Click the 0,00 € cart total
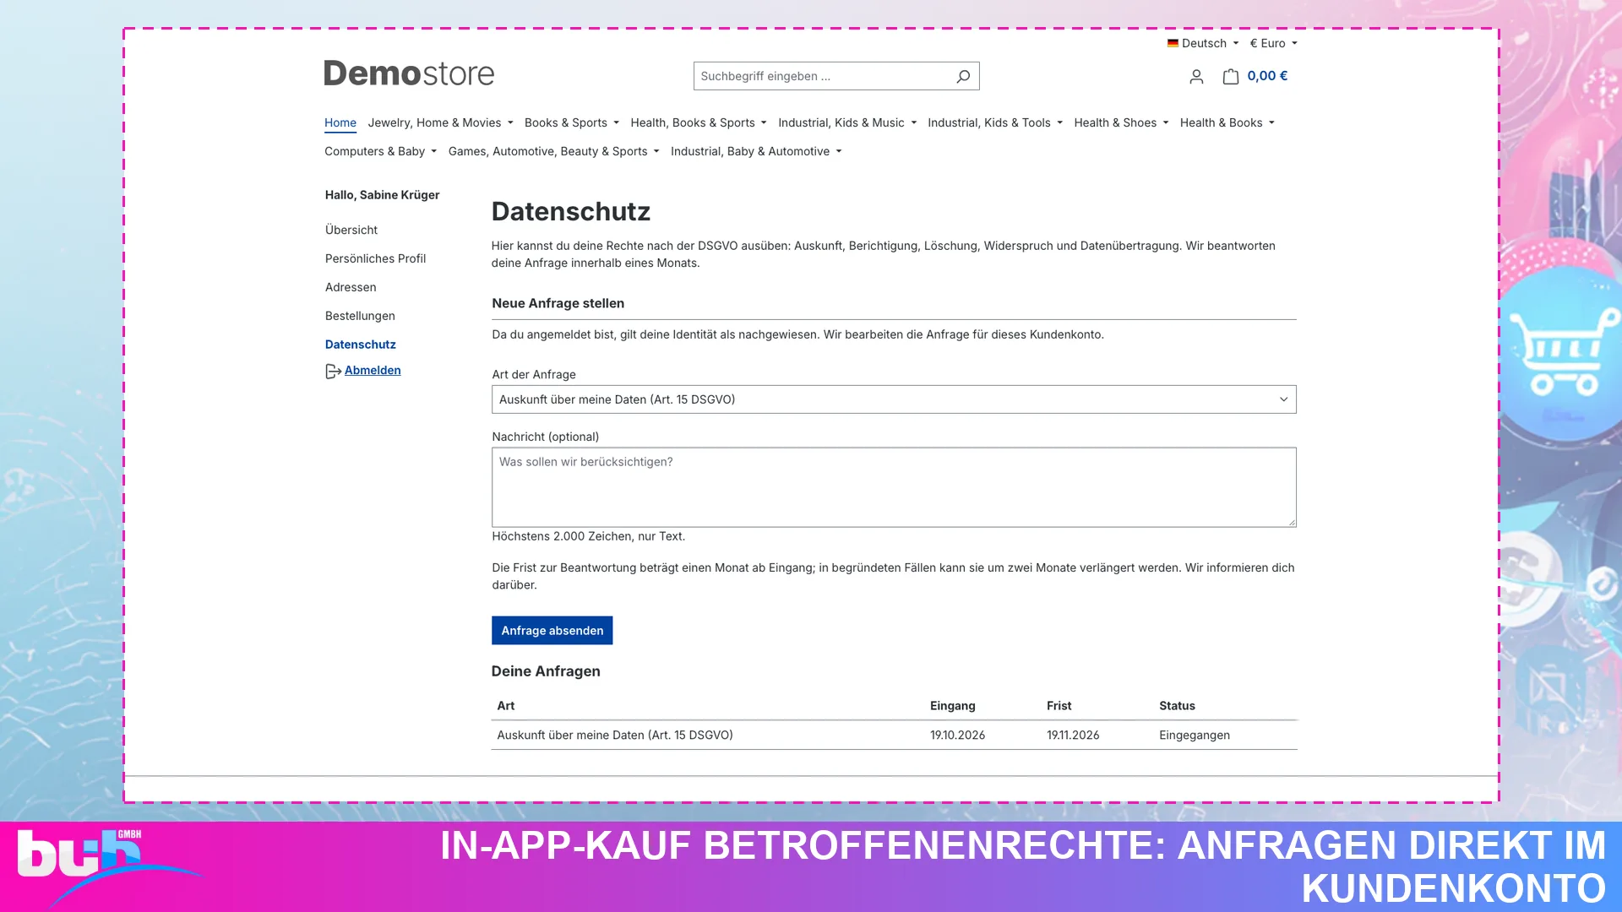This screenshot has width=1622, height=912. coord(1267,76)
